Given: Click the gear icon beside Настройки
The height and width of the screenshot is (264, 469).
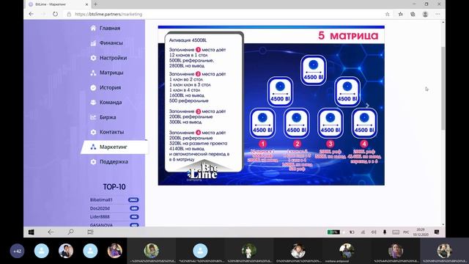Looking at the screenshot, I should pyautogui.click(x=93, y=58).
